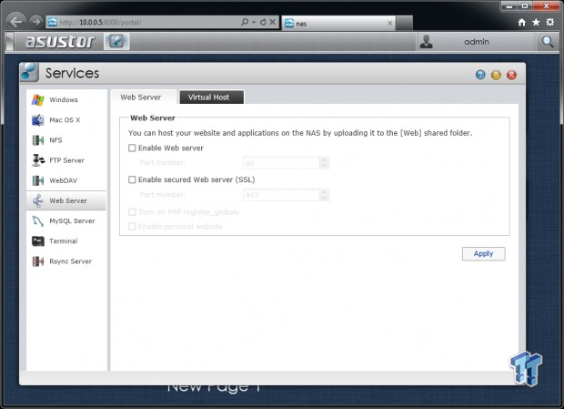Select the nas browser tab

(338, 24)
